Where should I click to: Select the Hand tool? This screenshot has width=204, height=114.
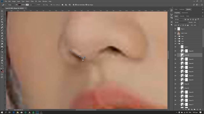[2, 60]
